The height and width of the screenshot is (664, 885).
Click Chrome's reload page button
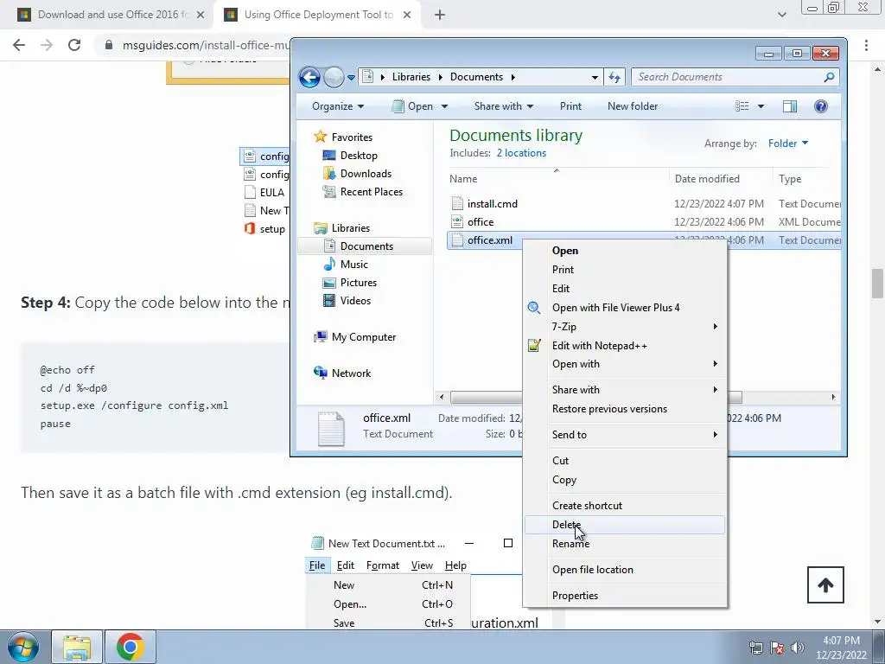tap(74, 45)
